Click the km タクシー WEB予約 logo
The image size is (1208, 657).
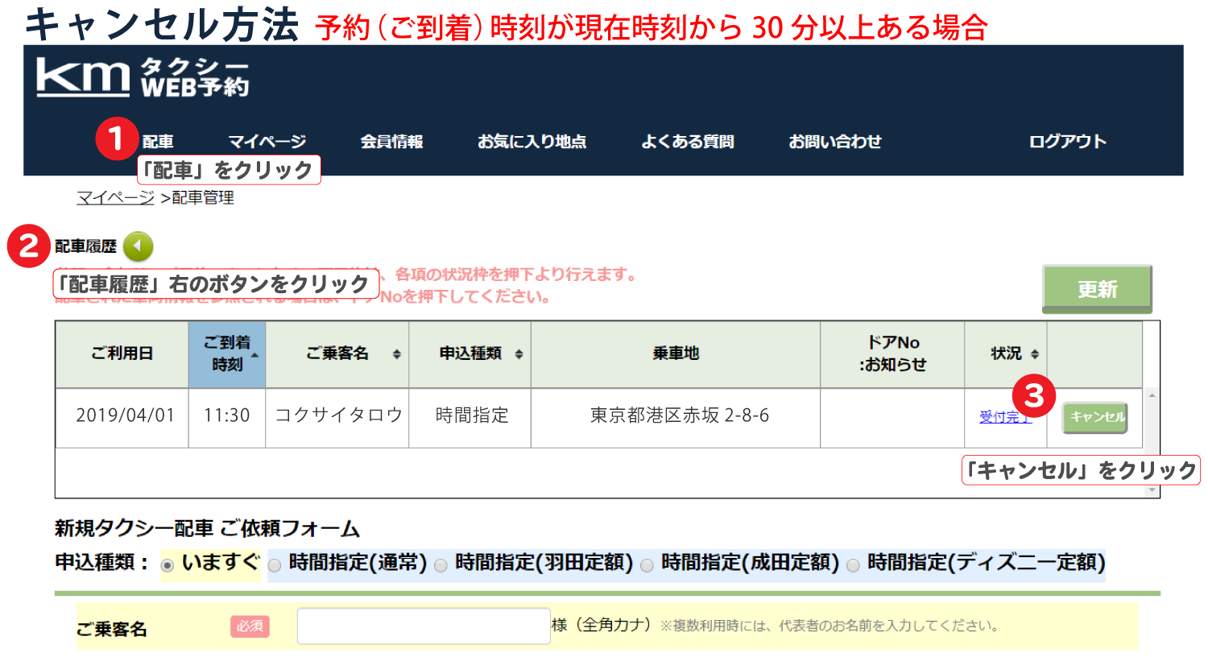pyautogui.click(x=143, y=77)
